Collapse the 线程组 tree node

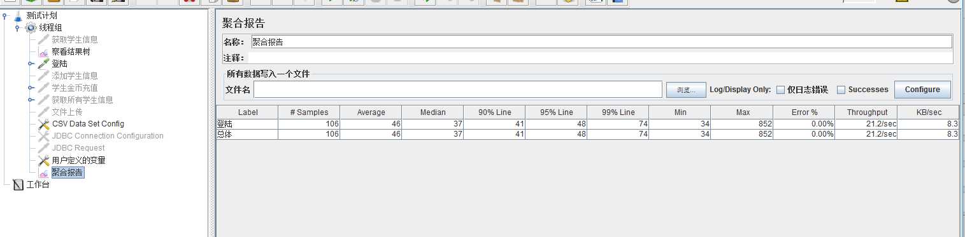[18, 27]
